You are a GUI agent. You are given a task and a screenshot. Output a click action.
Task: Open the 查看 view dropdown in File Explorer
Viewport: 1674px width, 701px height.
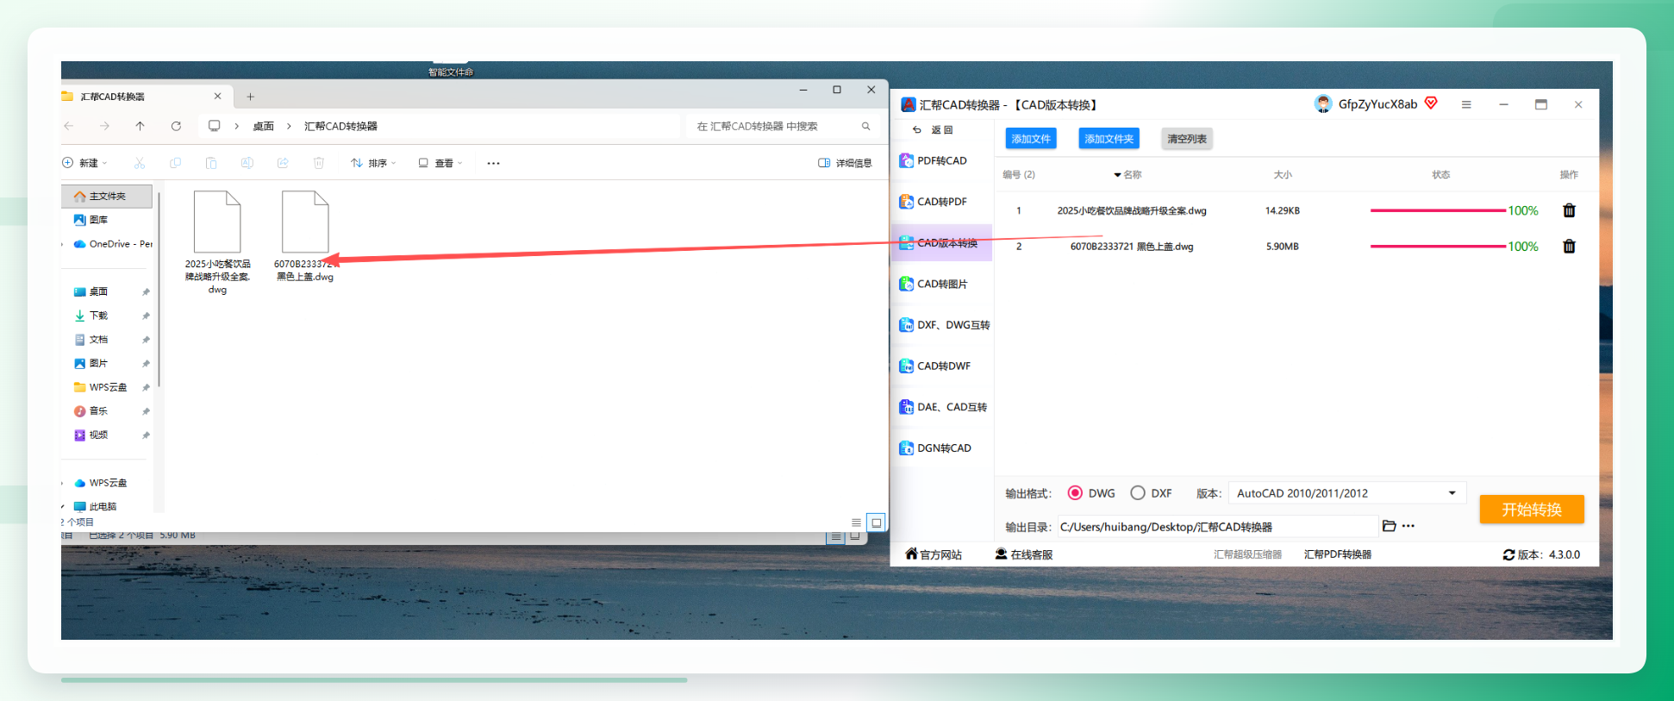point(440,163)
